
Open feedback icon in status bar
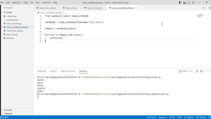click(209, 117)
